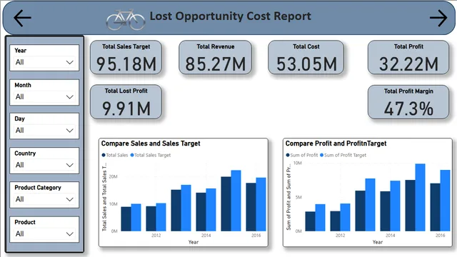The image size is (457, 257).
Task: Click the 47.3% profit margin value
Action: pyautogui.click(x=408, y=109)
